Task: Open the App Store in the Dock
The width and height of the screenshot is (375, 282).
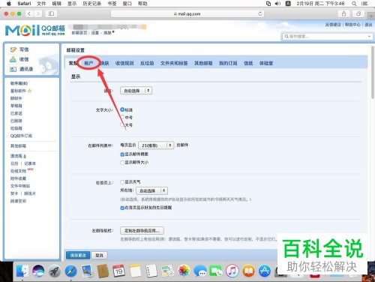Action: click(x=265, y=271)
